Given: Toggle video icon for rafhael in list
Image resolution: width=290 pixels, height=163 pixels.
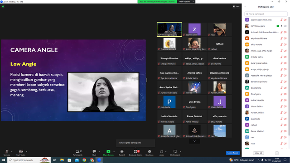Looking at the screenshot, I should [285, 125].
